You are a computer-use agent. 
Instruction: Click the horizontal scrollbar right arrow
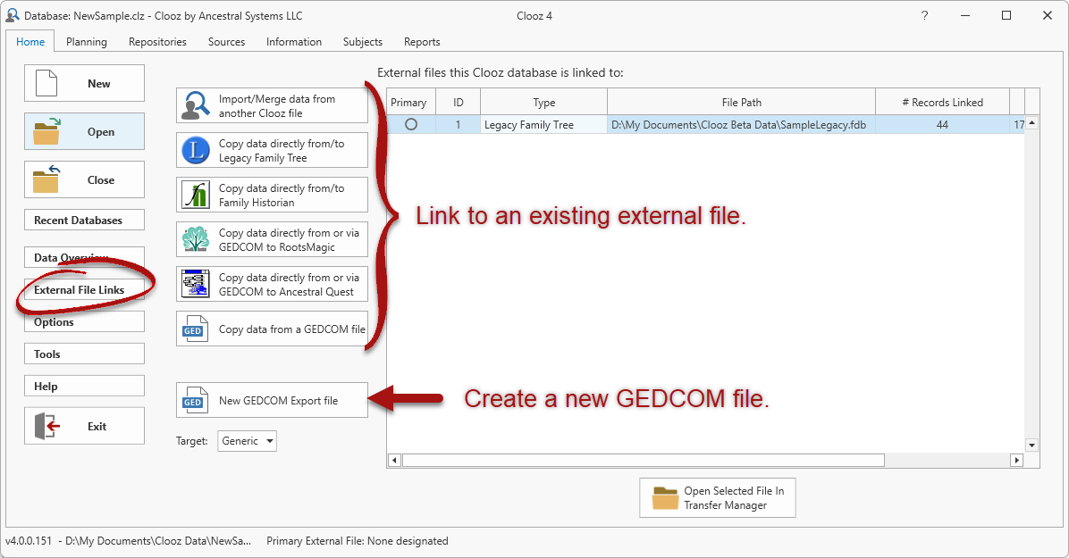[x=1017, y=460]
